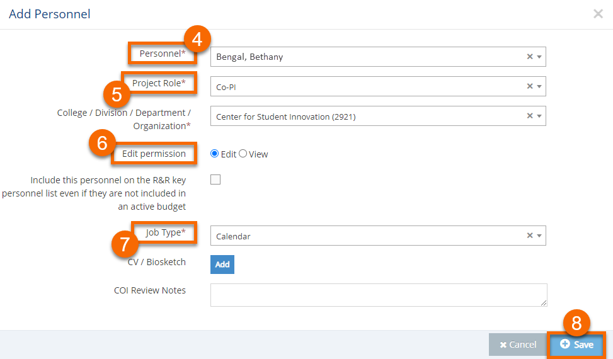Close the Add Personnel dialog
This screenshot has width=613, height=359.
[598, 14]
